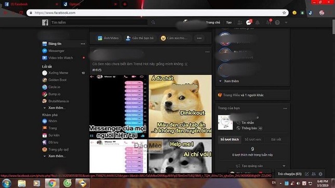
Task: Go to Trang chủ home link
Action: pos(213,22)
